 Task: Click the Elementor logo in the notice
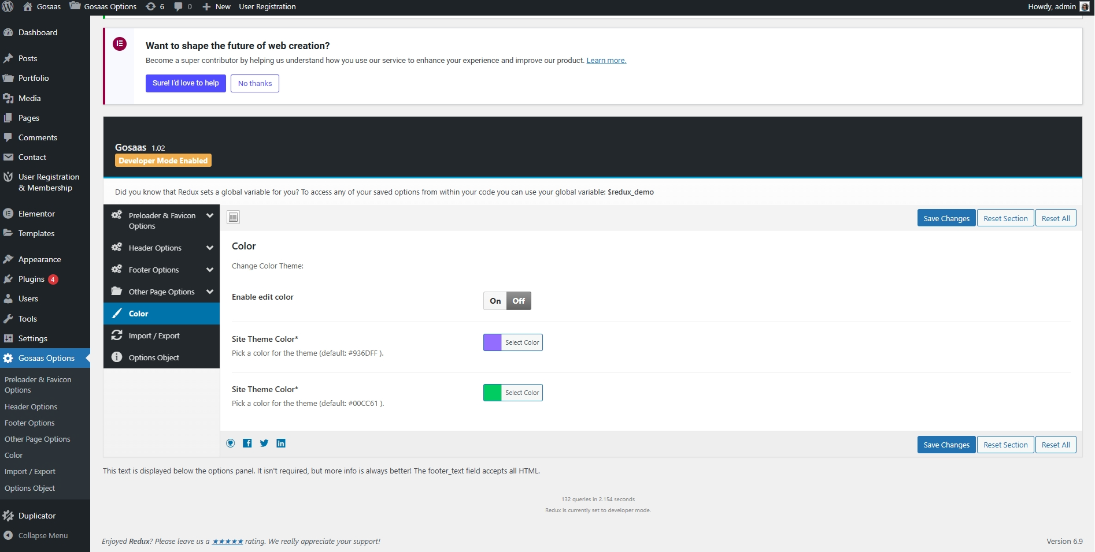[120, 44]
